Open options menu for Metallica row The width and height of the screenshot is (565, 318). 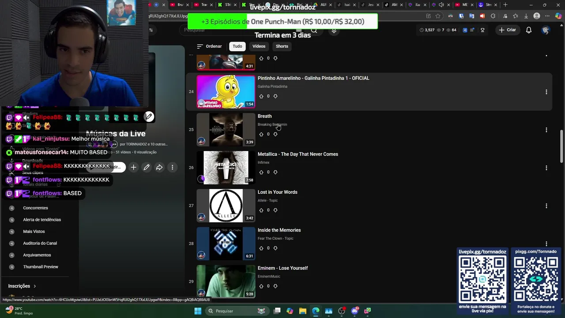[x=546, y=168]
